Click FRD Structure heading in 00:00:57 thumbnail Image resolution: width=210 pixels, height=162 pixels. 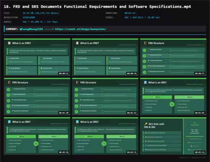click(x=156, y=43)
